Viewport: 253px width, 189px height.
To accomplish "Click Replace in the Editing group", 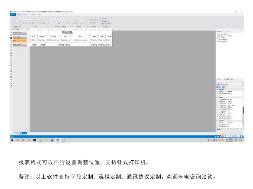I will (x=105, y=21).
